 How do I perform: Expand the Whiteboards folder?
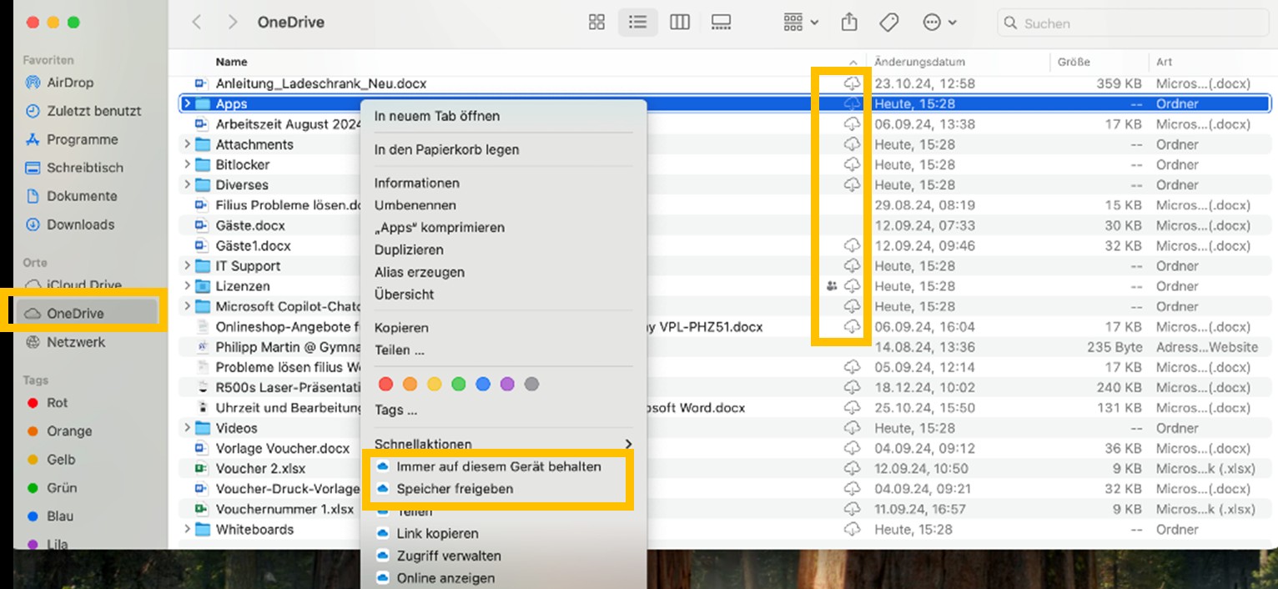click(x=188, y=530)
